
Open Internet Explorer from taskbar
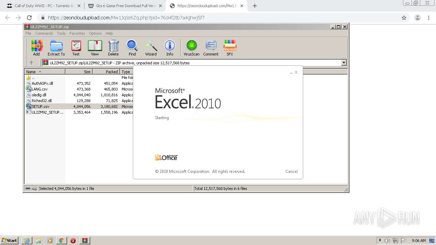tap(27, 241)
